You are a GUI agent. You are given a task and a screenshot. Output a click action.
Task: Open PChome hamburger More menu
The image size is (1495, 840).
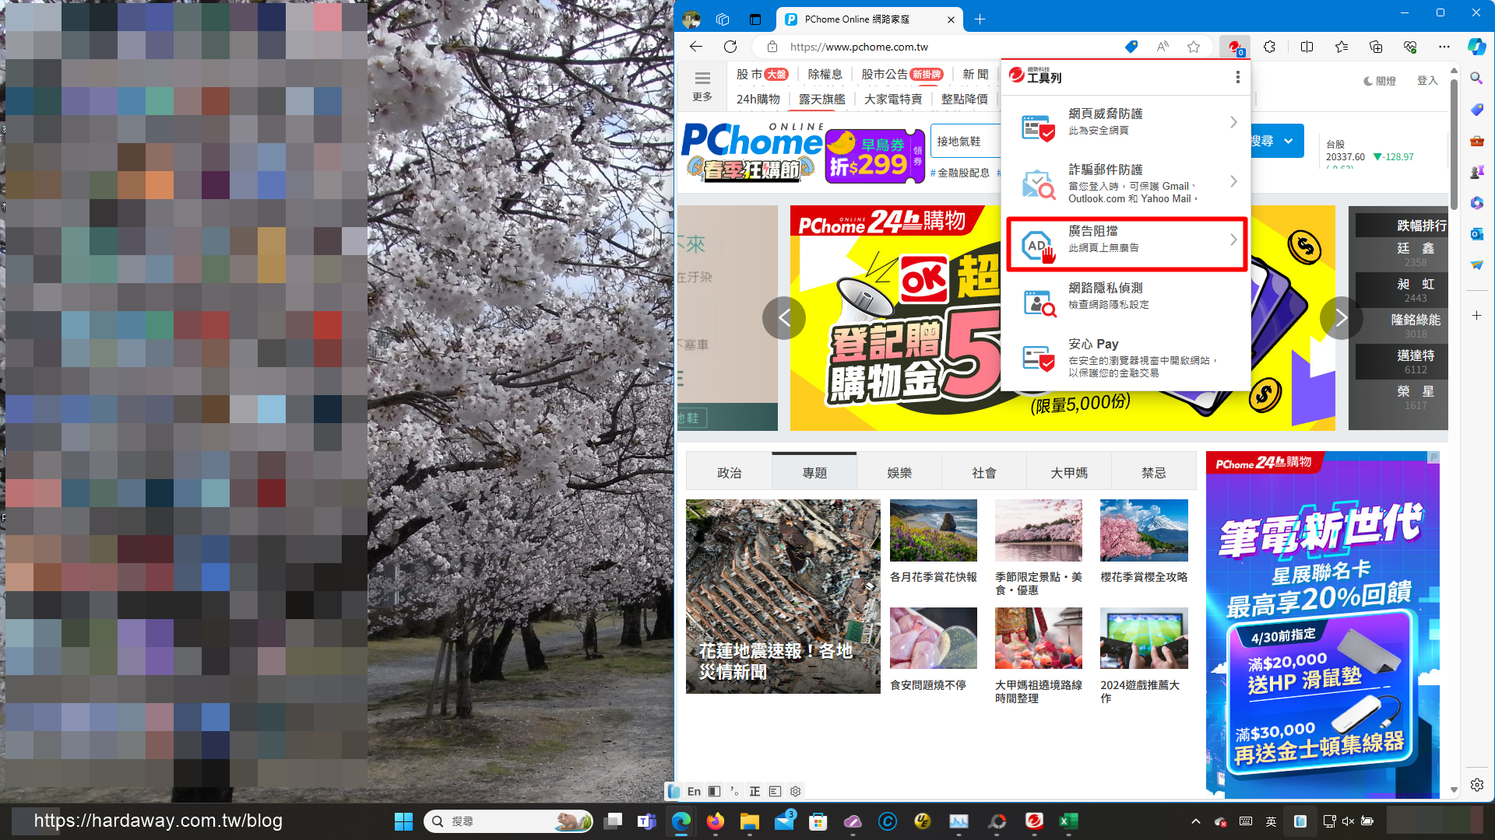click(x=702, y=85)
